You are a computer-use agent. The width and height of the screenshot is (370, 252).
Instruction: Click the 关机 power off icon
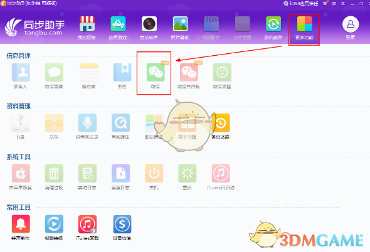coord(154,173)
